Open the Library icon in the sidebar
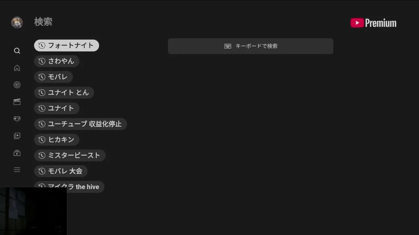 click(x=17, y=136)
